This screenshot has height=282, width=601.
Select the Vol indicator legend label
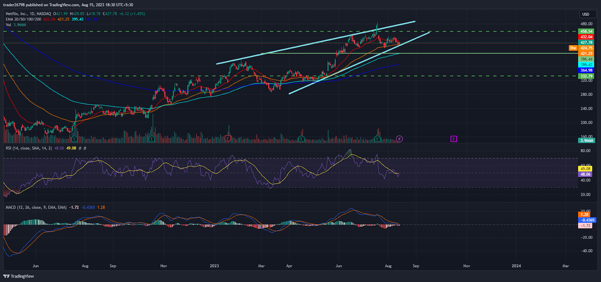coord(8,25)
